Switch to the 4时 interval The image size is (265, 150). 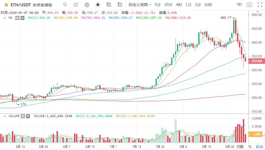coord(179,5)
